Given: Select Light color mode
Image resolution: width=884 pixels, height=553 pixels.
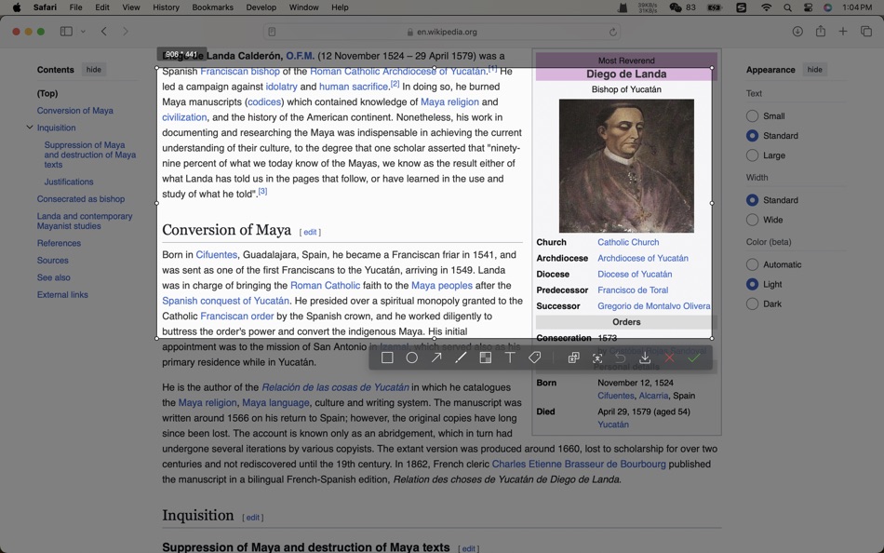Looking at the screenshot, I should pos(752,284).
